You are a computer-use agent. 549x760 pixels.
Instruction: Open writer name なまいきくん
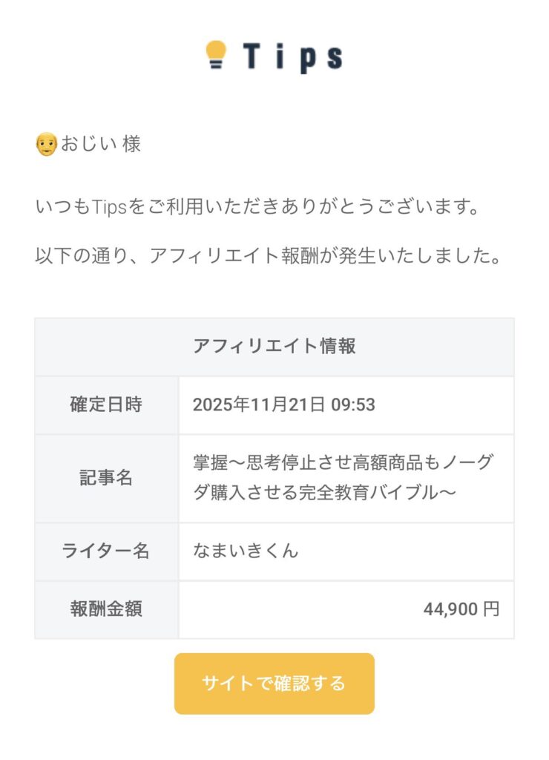(x=246, y=551)
